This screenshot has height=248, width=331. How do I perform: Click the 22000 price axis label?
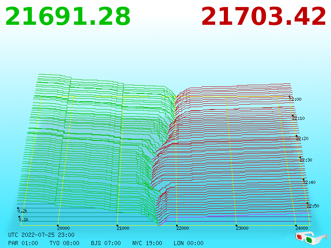(182, 228)
